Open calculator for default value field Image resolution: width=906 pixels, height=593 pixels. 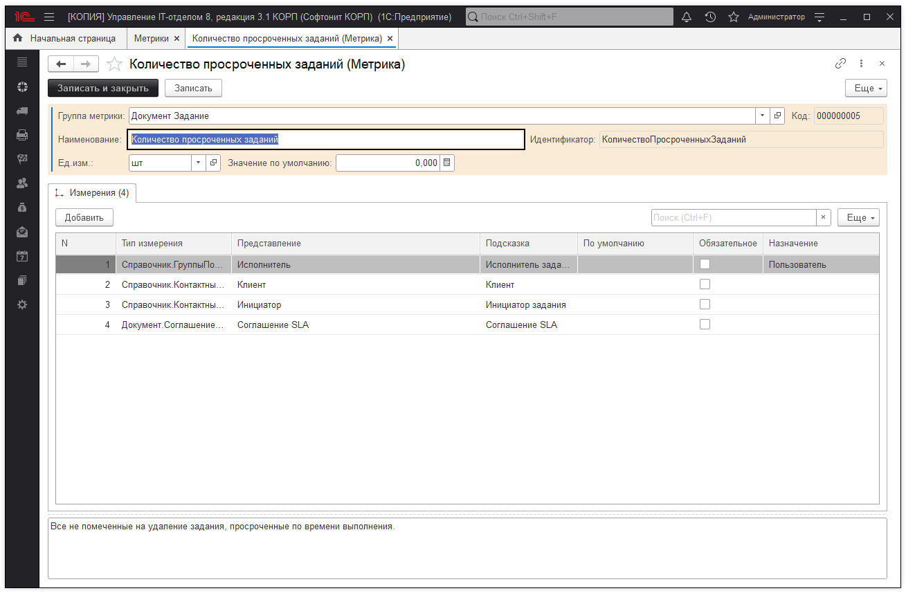(447, 163)
